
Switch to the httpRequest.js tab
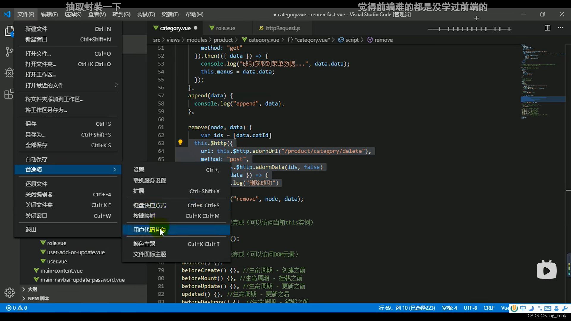tap(283, 28)
